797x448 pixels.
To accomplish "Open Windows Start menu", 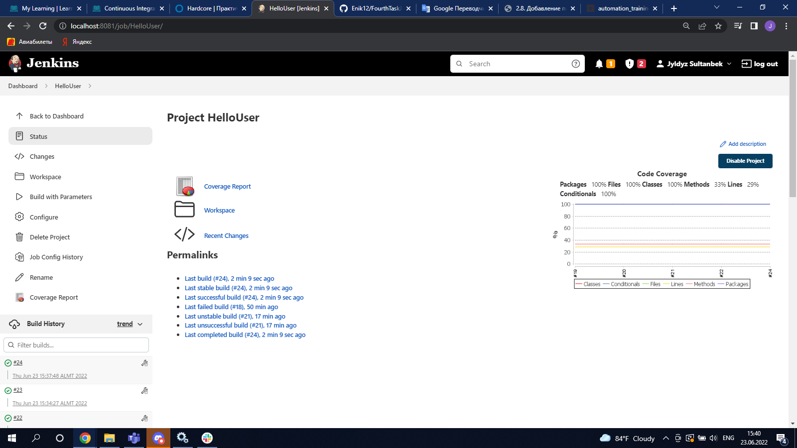I will (12, 438).
